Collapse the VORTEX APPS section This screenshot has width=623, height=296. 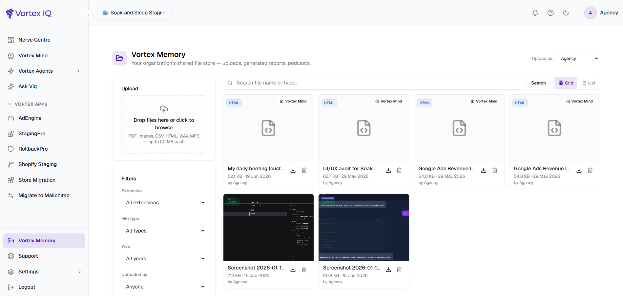(28, 104)
